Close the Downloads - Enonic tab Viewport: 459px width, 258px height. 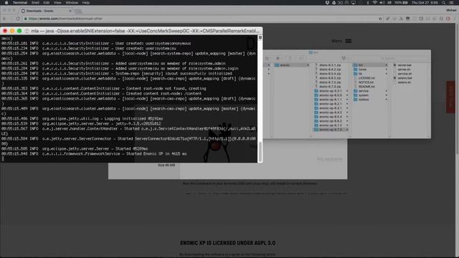[x=70, y=11]
